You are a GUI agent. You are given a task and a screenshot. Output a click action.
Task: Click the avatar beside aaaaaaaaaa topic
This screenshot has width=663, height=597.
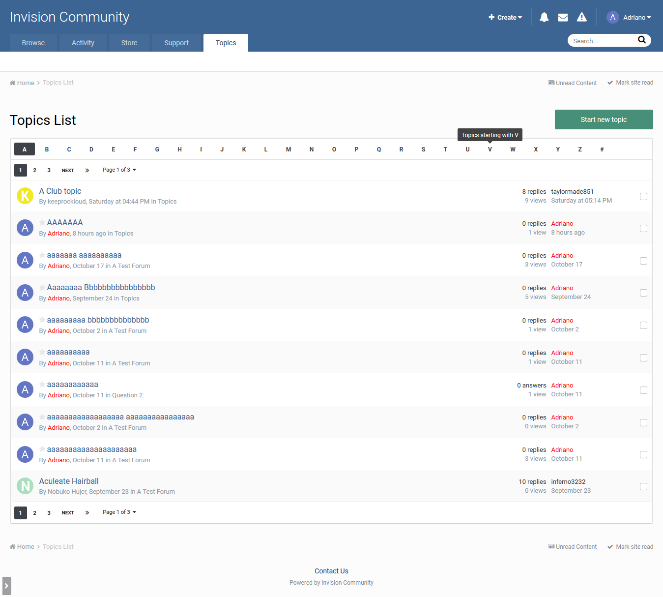pos(25,357)
